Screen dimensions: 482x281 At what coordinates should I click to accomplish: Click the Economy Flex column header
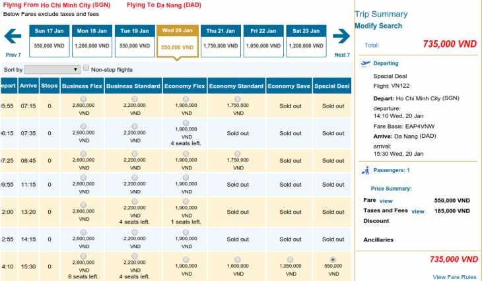click(x=185, y=86)
